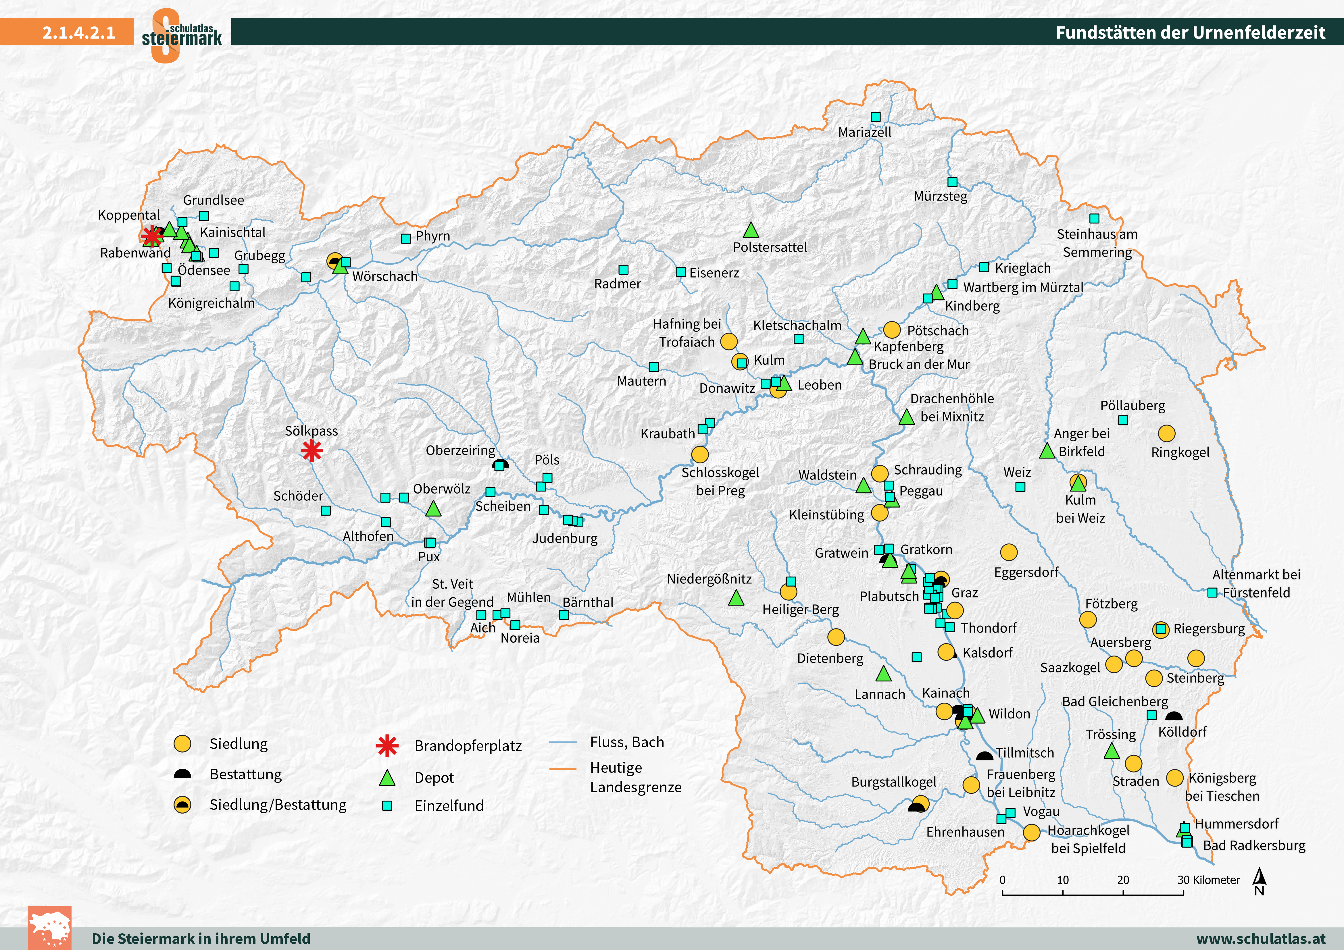Click the black burial symbol at Tillmitsch

tap(985, 756)
